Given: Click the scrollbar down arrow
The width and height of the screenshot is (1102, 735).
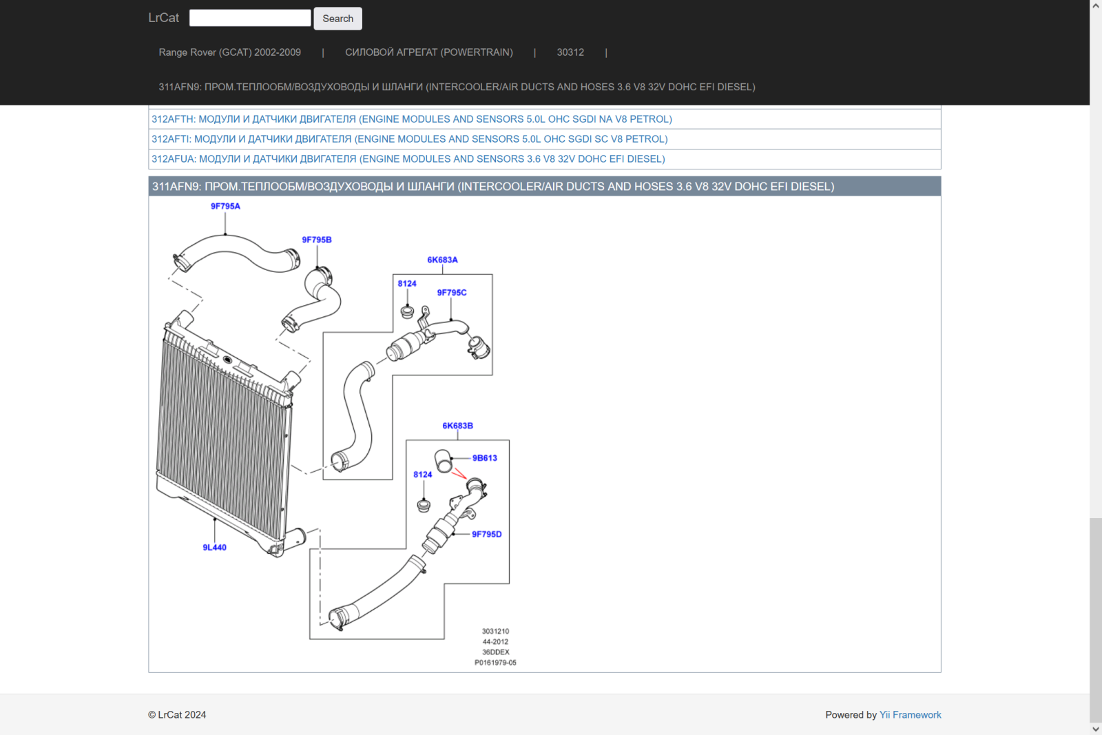Looking at the screenshot, I should tap(1096, 729).
